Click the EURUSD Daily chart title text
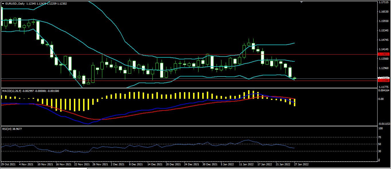The width and height of the screenshot is (391, 169). tap(15, 3)
